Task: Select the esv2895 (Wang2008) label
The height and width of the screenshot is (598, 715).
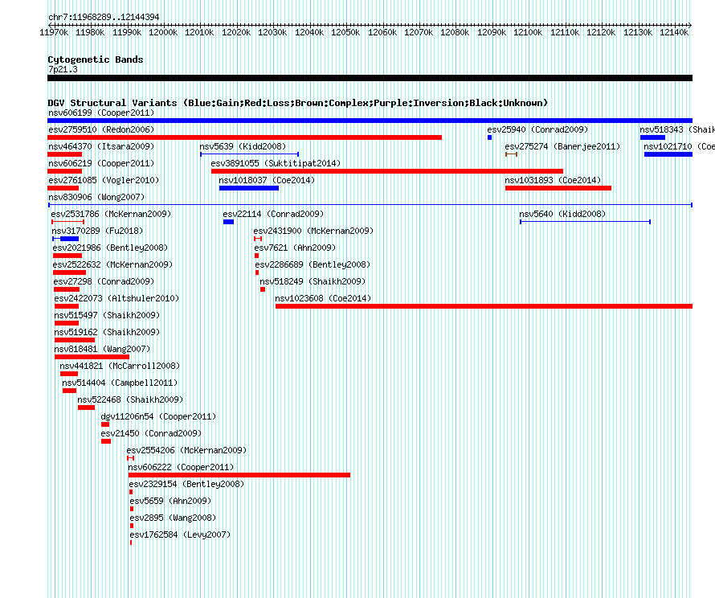Action: point(173,518)
